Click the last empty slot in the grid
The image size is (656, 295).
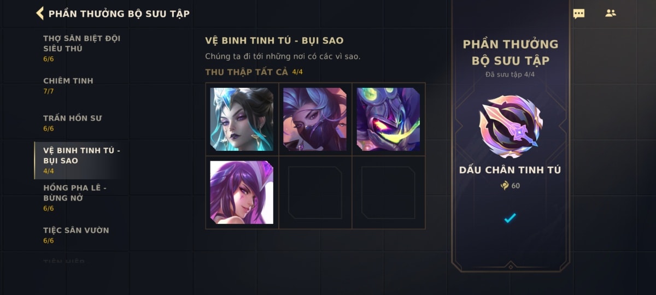(388, 192)
